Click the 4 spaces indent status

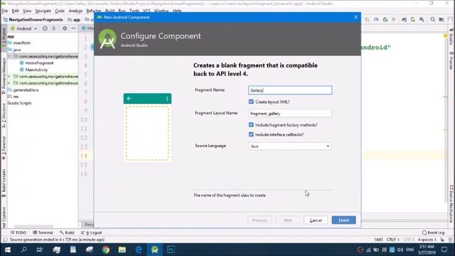point(427,240)
